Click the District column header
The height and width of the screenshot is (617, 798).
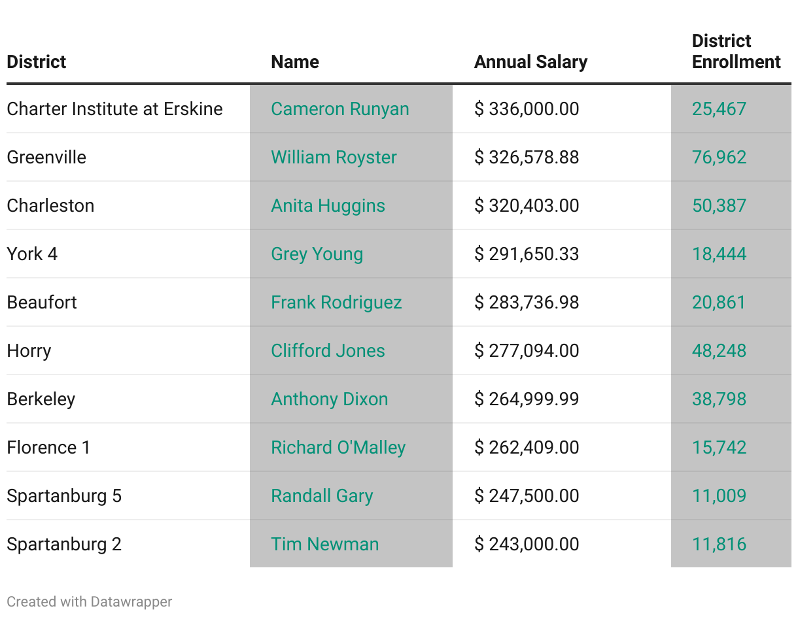click(x=37, y=62)
